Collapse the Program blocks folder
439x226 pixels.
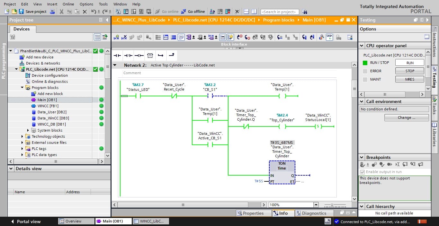click(x=22, y=88)
